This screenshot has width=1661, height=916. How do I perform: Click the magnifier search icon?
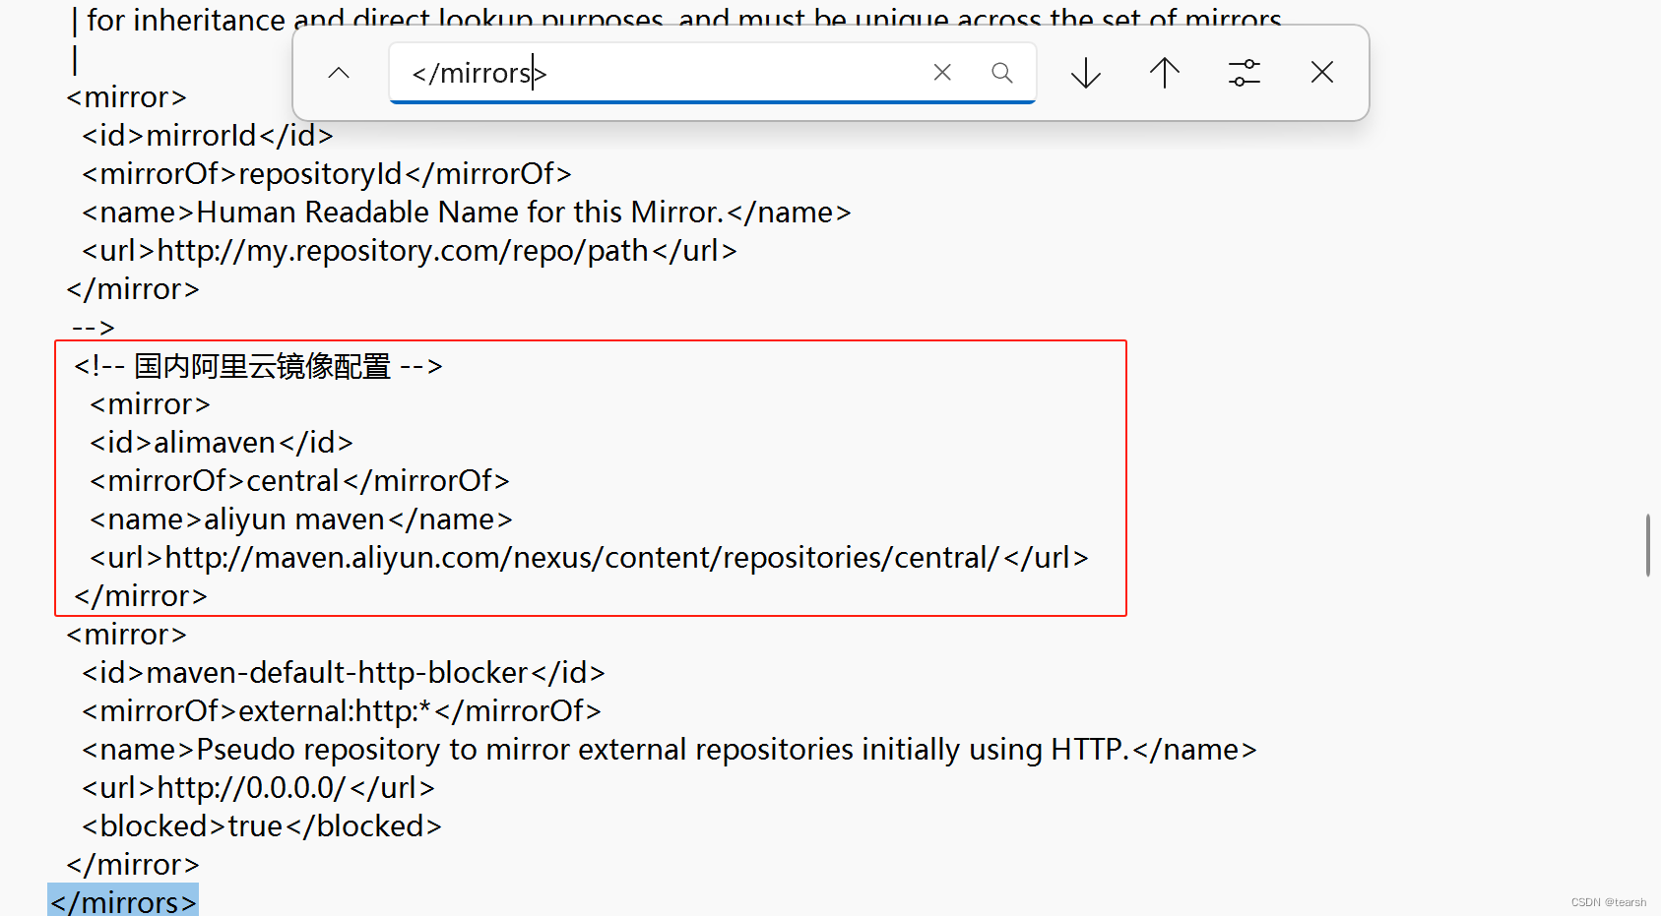[1002, 73]
